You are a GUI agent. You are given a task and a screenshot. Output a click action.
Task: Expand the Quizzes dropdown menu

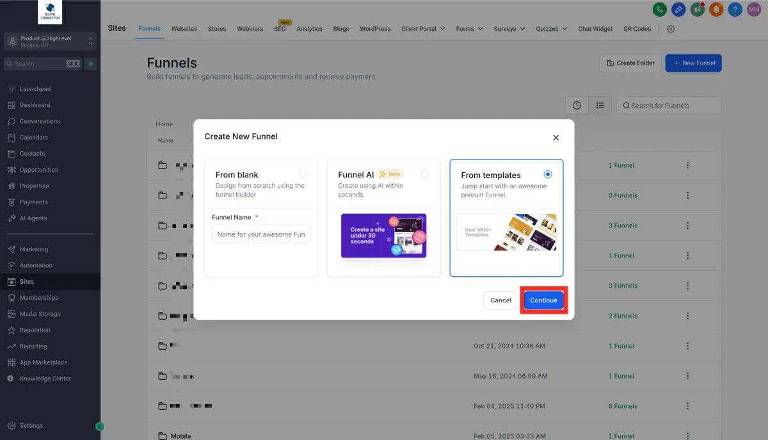pyautogui.click(x=552, y=29)
